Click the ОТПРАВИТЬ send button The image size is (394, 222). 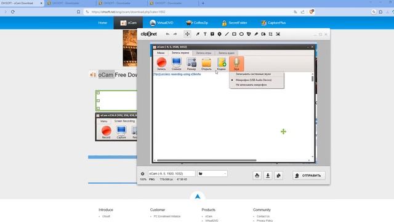pos(309,175)
